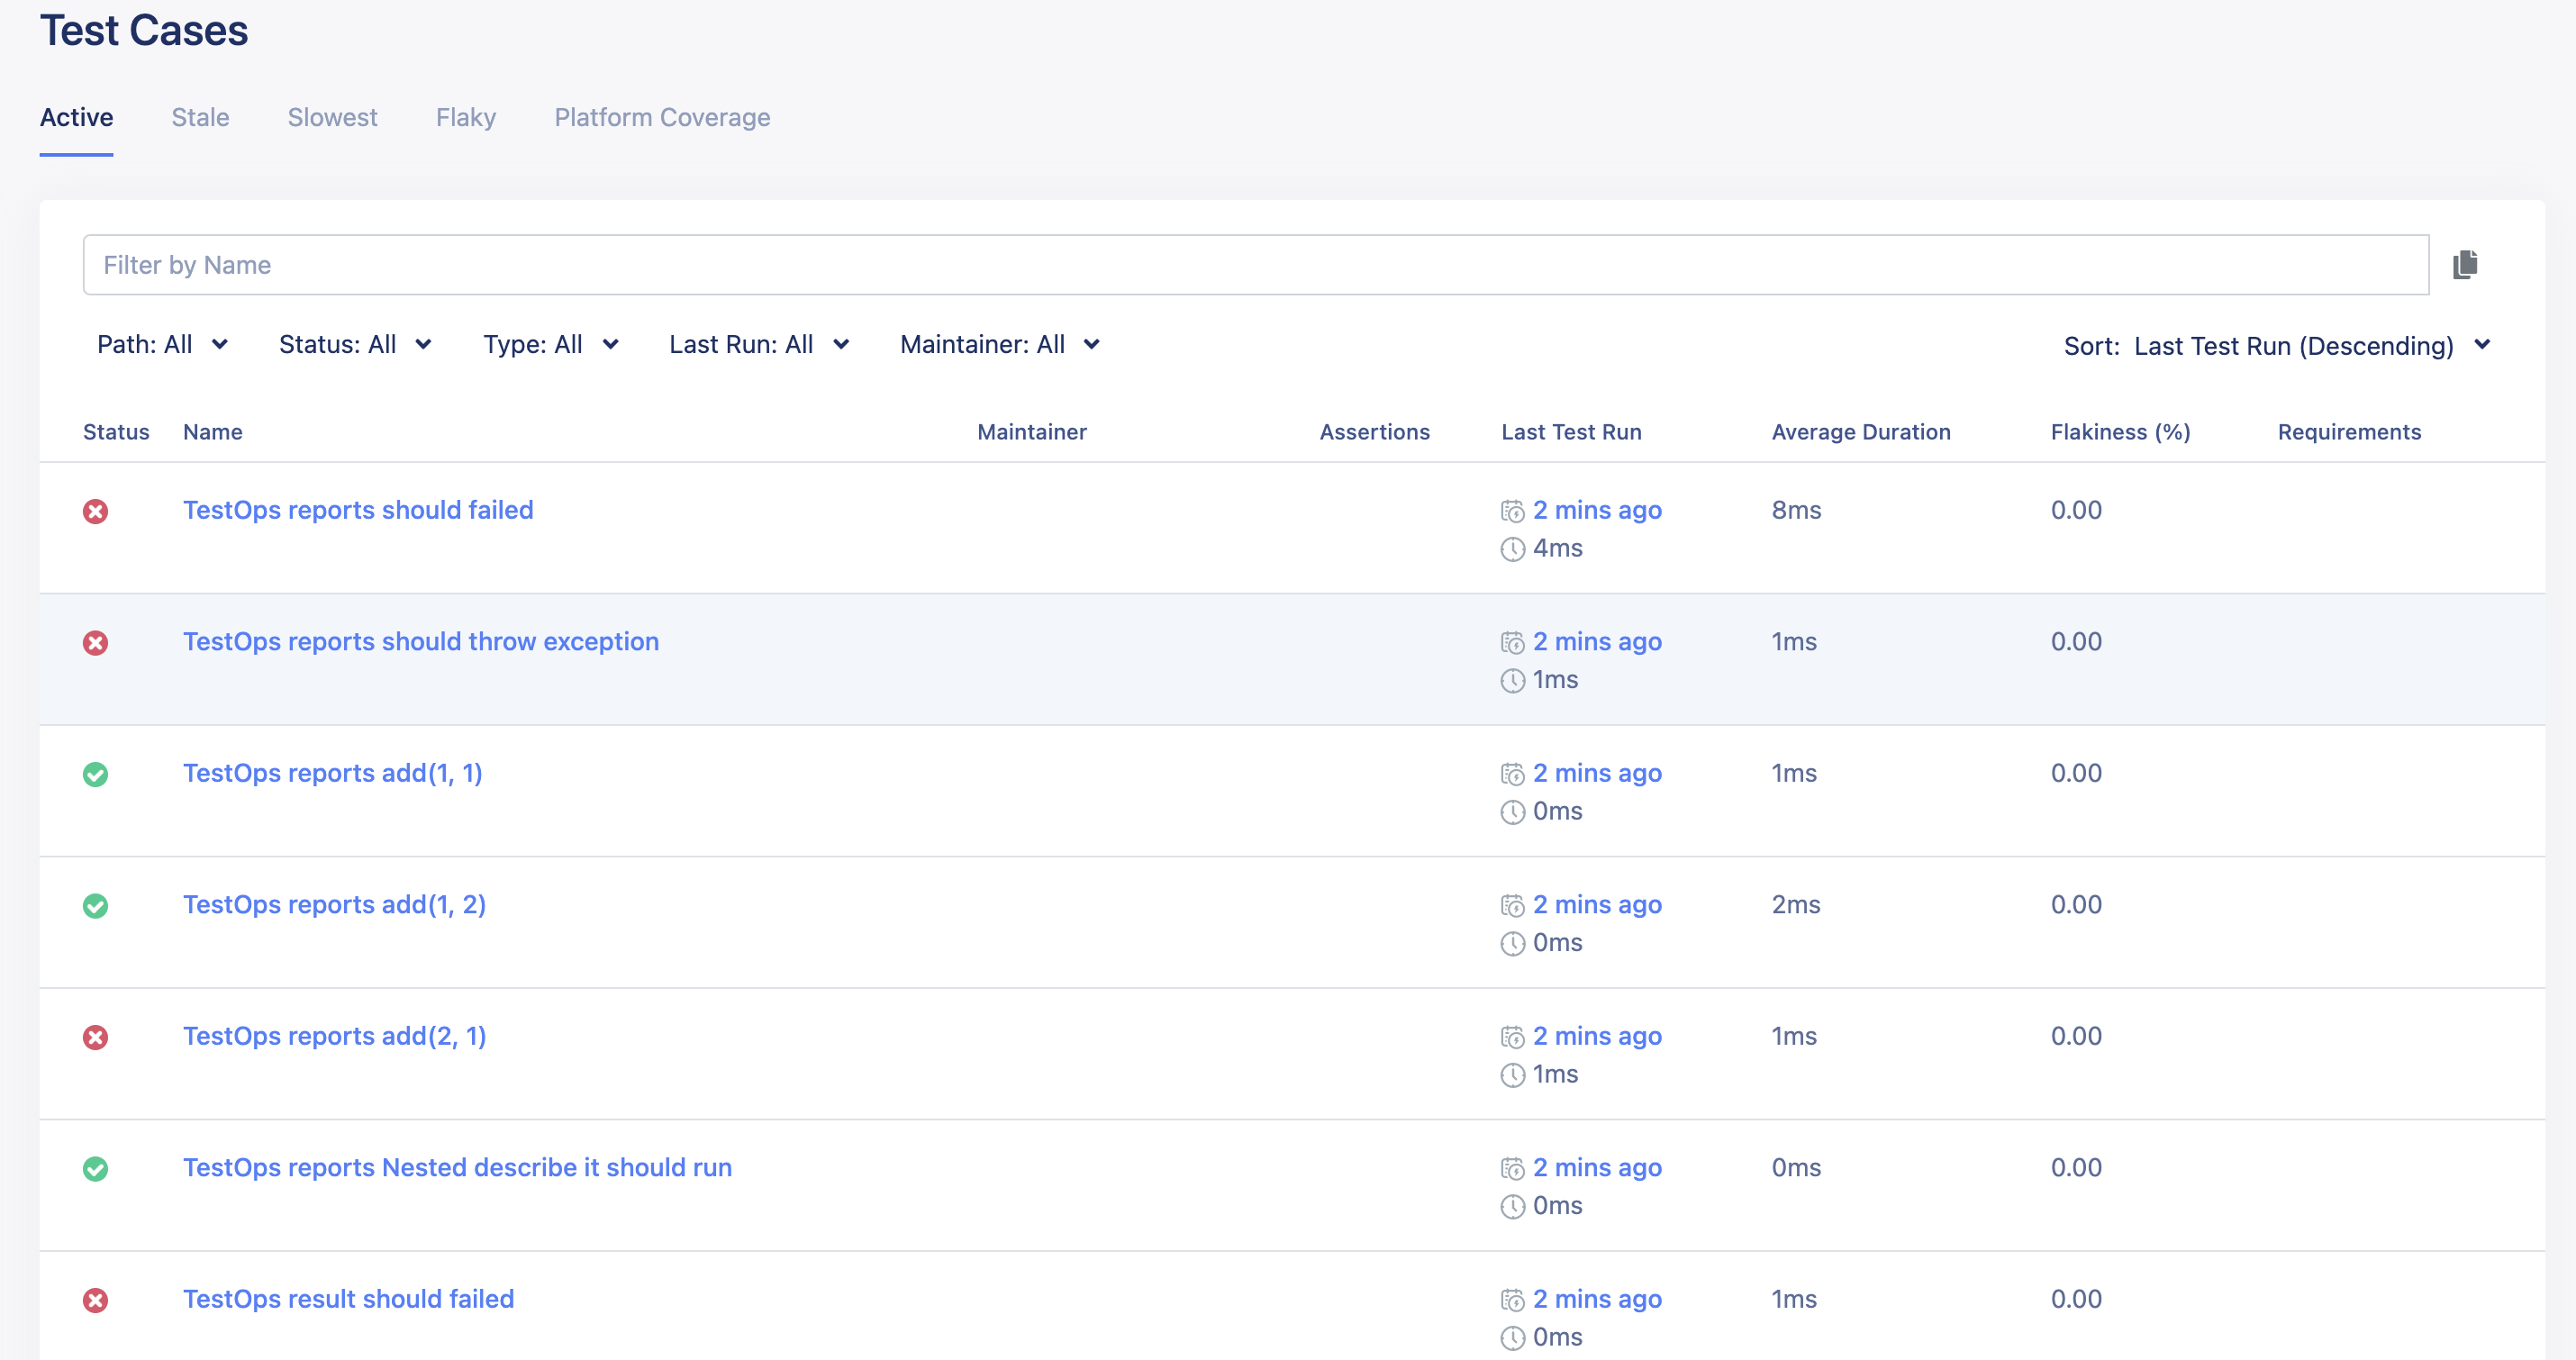This screenshot has height=1360, width=2576.
Task: Switch to the Stale tab
Action: pyautogui.click(x=200, y=117)
